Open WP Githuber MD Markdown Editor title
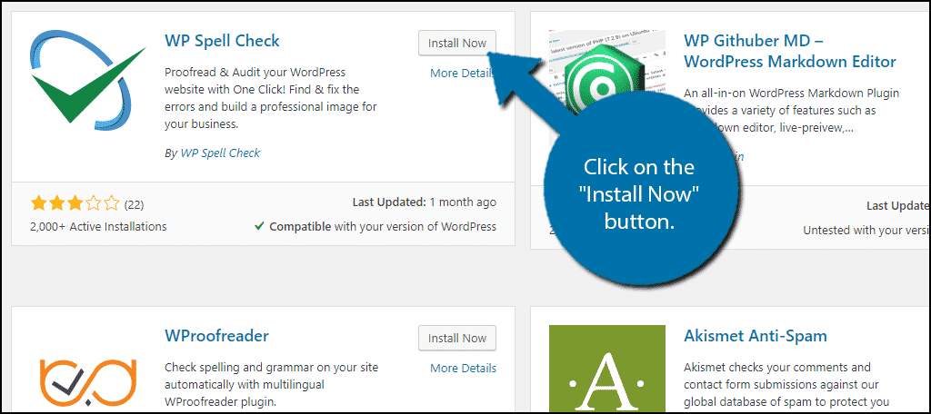The height and width of the screenshot is (414, 931). [x=790, y=51]
